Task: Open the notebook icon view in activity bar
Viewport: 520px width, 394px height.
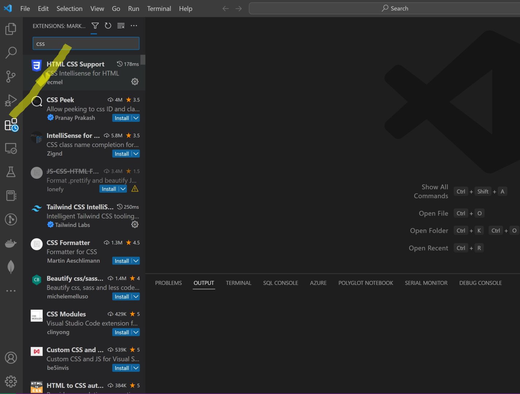Action: [x=11, y=196]
